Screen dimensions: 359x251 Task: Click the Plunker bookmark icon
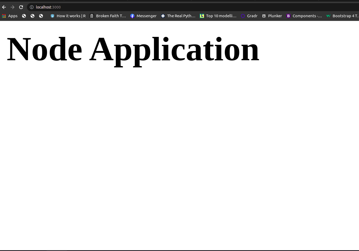click(x=264, y=16)
